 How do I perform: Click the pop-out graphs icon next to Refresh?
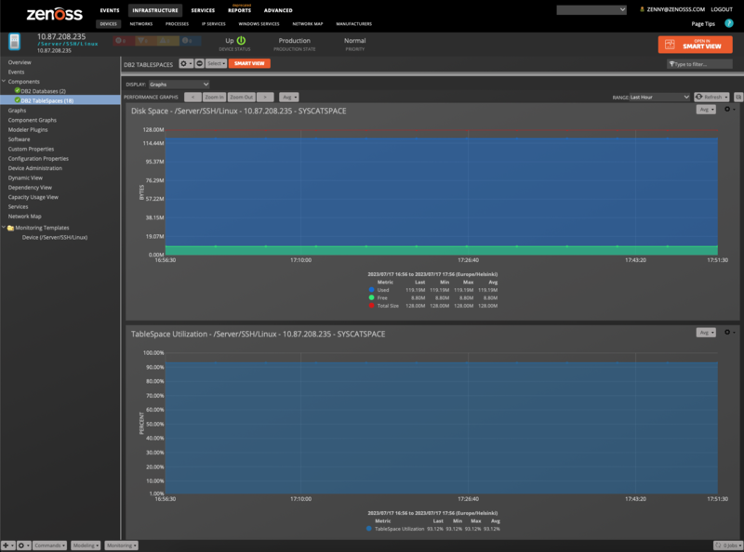click(737, 97)
